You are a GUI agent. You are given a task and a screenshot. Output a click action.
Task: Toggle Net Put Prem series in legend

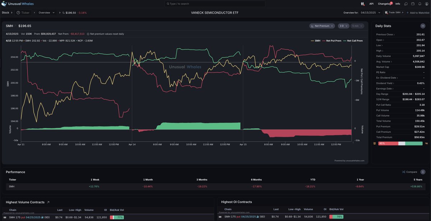(x=332, y=41)
